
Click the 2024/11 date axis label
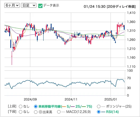[71, 99]
